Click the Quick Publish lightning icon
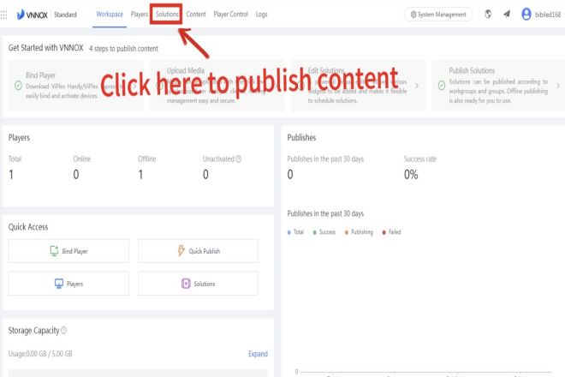This screenshot has width=565, height=377. [181, 251]
